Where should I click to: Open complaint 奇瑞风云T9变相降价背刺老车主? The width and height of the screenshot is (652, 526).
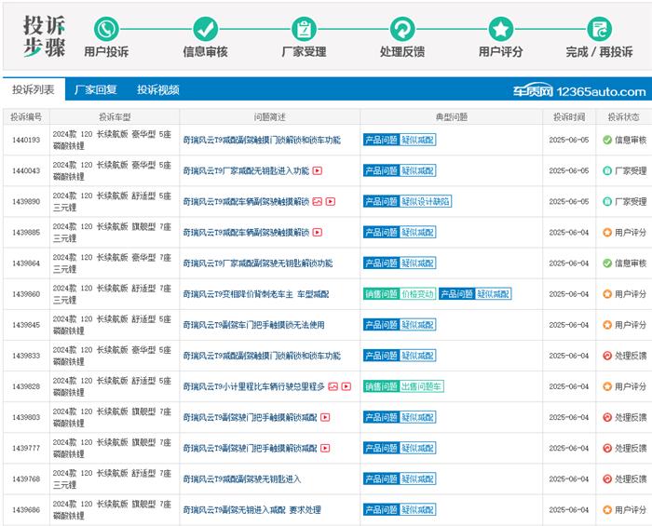[256, 294]
